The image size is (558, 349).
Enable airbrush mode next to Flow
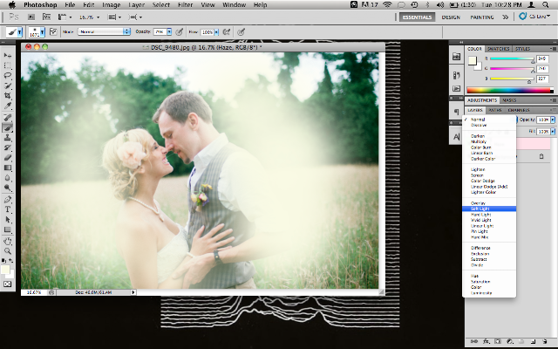227,32
